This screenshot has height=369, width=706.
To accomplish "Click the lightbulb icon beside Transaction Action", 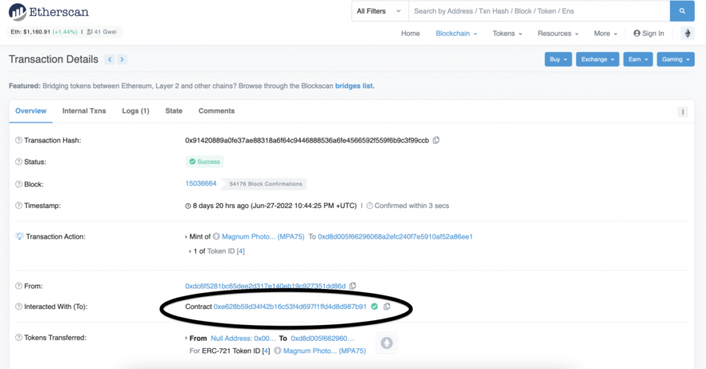I will 19,236.
